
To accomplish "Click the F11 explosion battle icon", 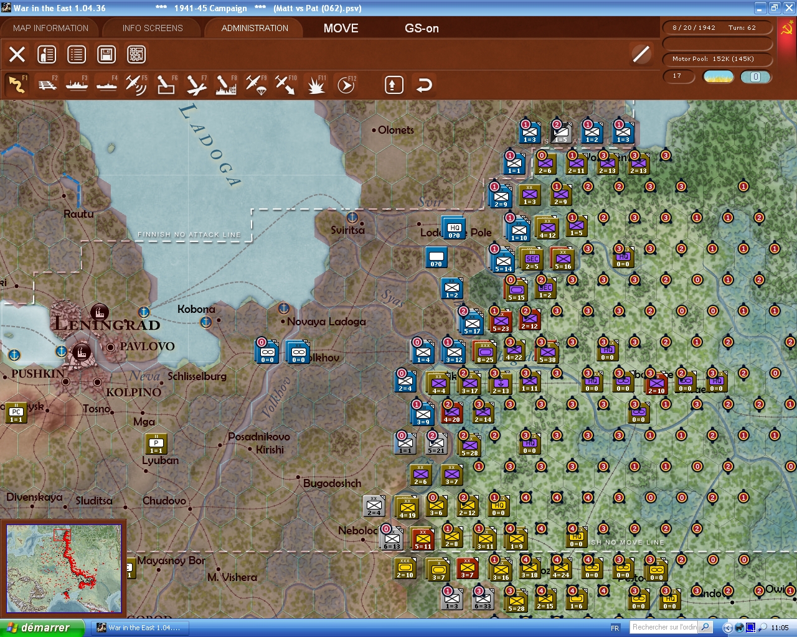I will pos(316,85).
